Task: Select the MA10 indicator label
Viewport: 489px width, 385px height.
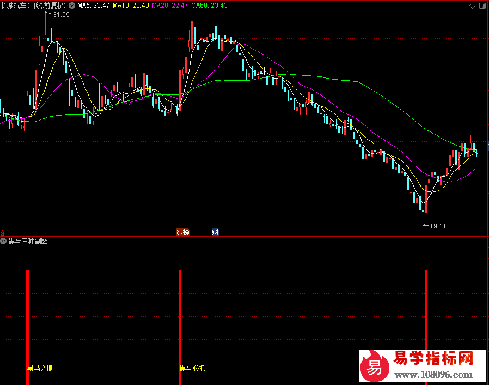Action: click(x=131, y=5)
